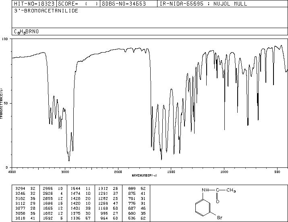
Task: Select the compound name 3'-BROMOACETANILIDE
Action: pyautogui.click(x=46, y=11)
